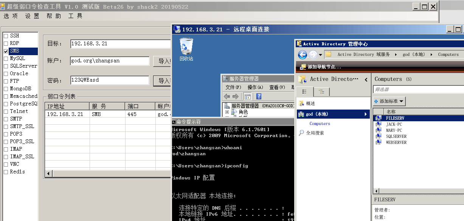Image resolution: width=464 pixels, height=221 pixels.
Task: Click the 添加导航节点 icon
Action: click(x=303, y=67)
